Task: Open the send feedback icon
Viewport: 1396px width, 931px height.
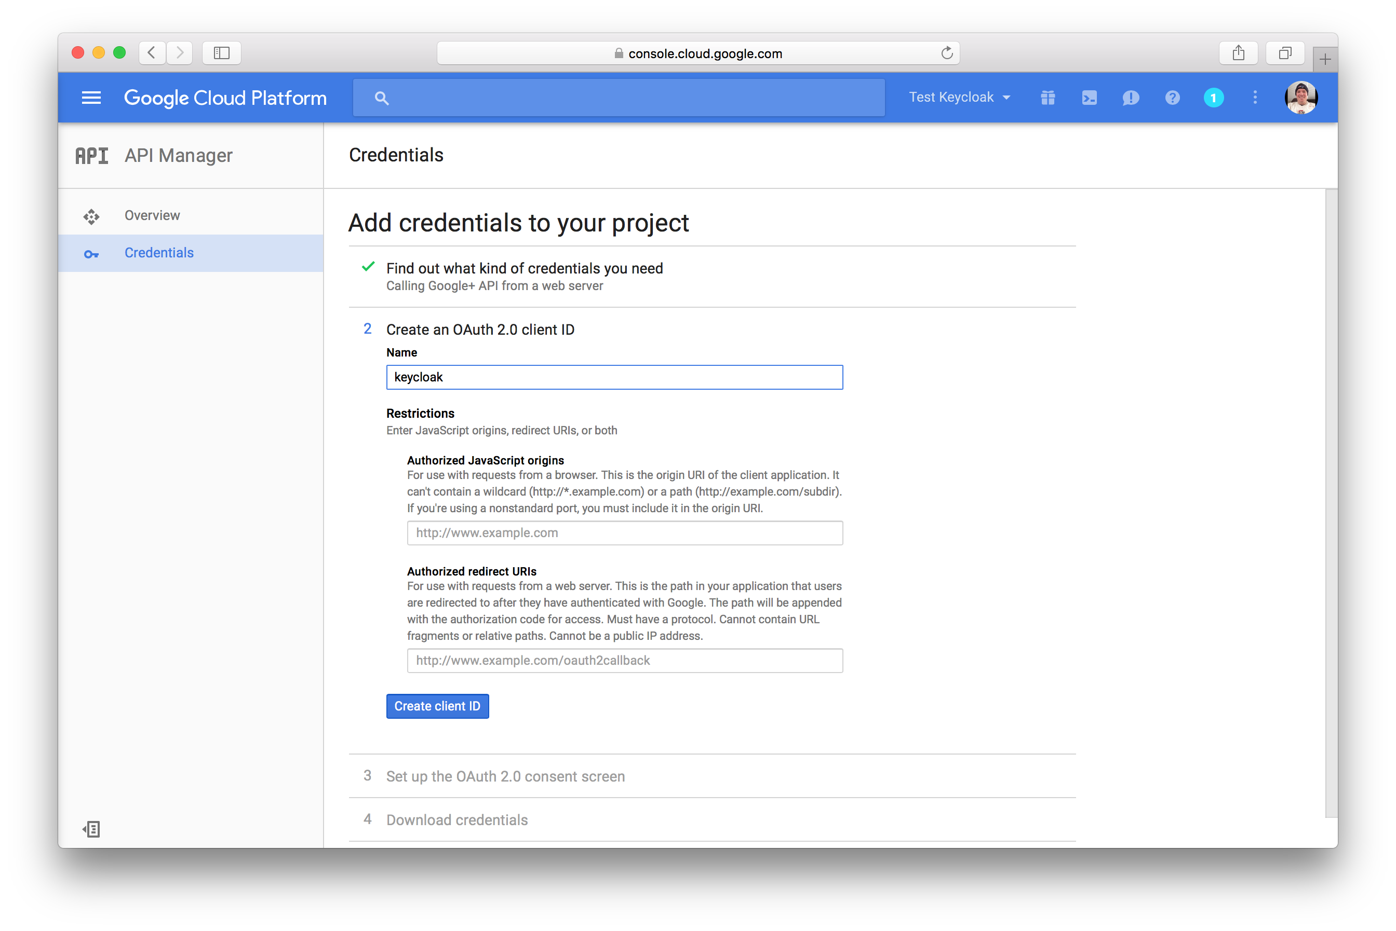Action: pos(1131,98)
